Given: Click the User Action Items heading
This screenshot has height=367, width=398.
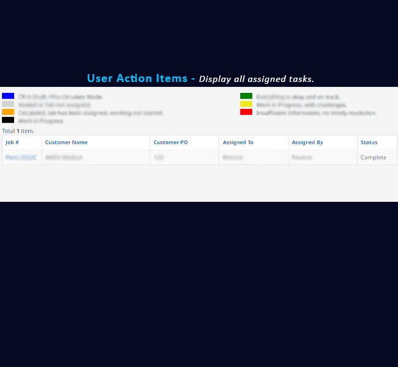Looking at the screenshot, I should (x=137, y=78).
